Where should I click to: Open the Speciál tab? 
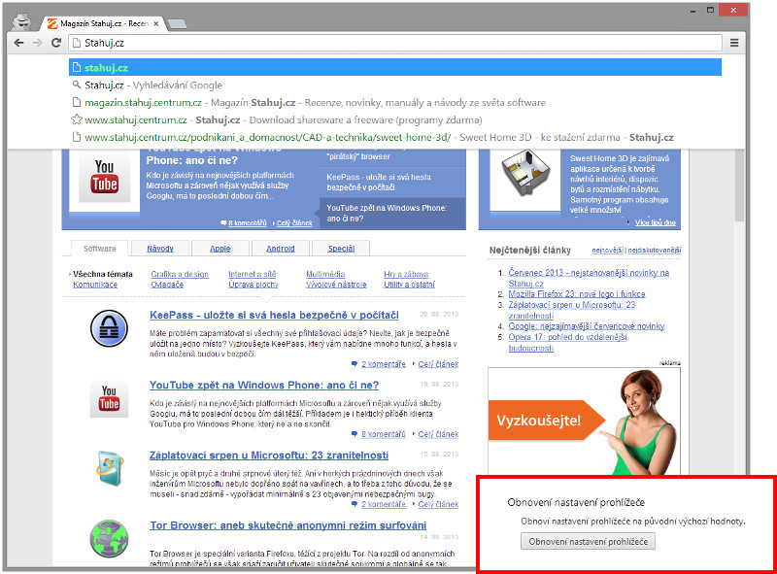pos(341,249)
